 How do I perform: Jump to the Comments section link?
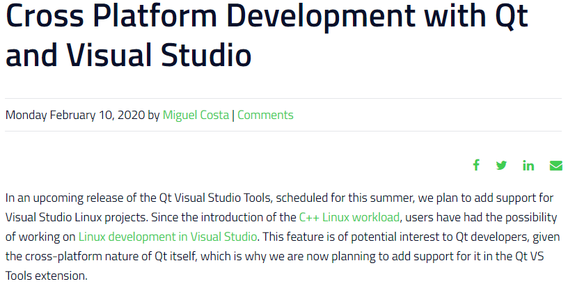(265, 115)
